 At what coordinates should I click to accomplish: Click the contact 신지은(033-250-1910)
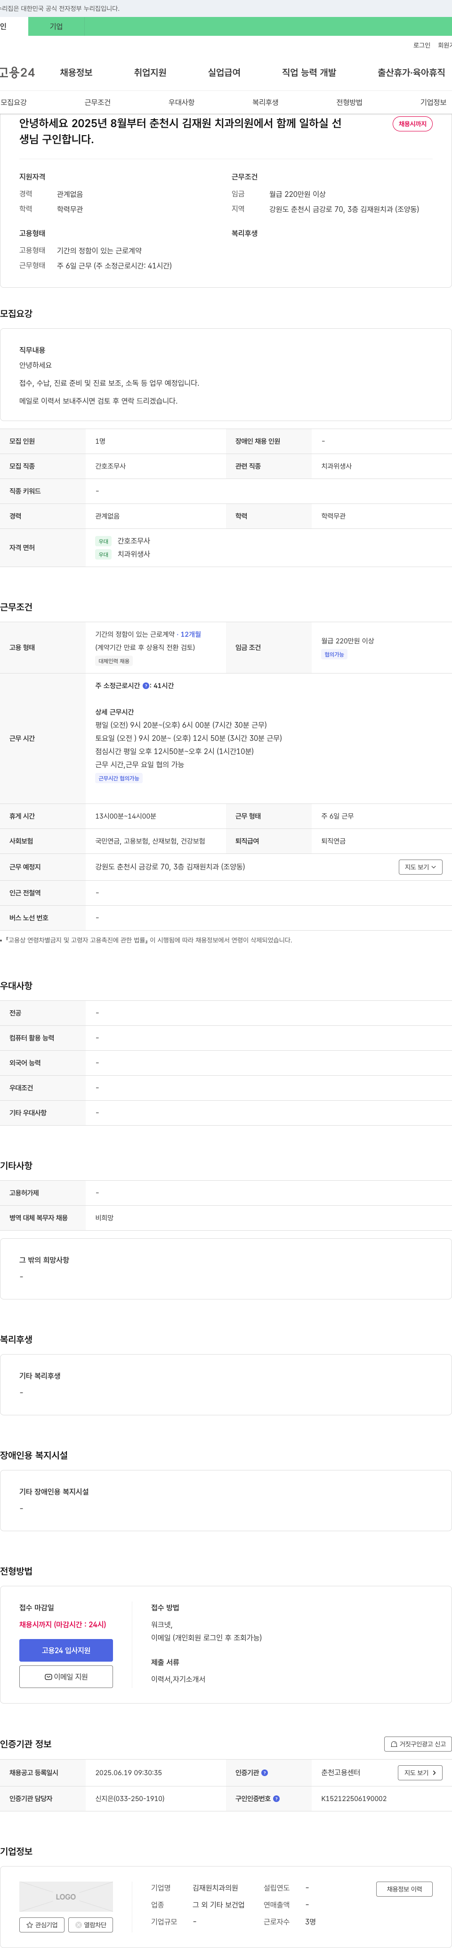[x=130, y=1798]
